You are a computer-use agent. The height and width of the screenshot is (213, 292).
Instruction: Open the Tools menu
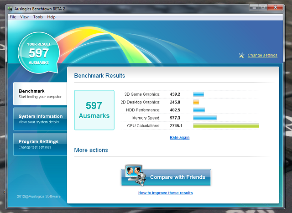click(38, 17)
